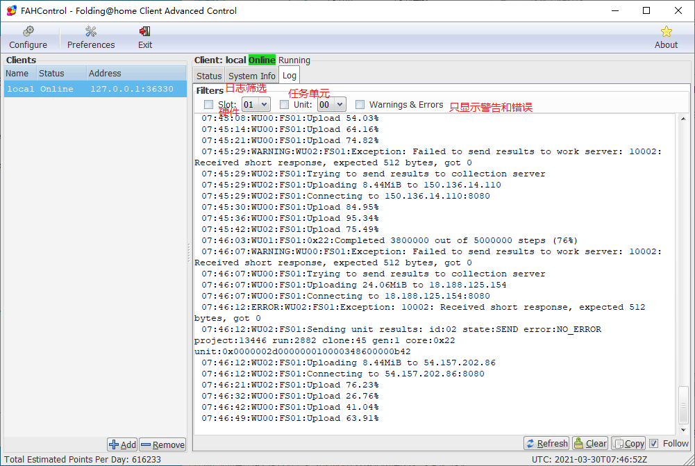695x466 pixels.
Task: Click the Total Estimated Points Per Day status
Action: [x=83, y=459]
